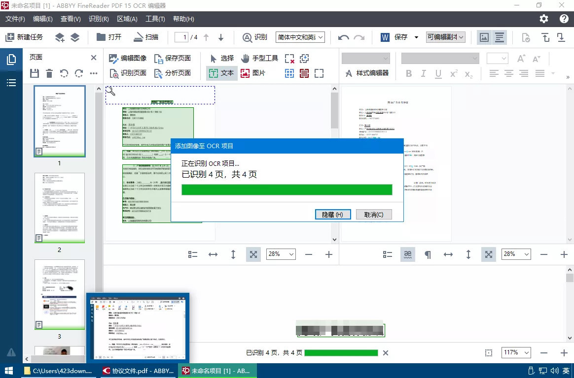This screenshot has width=574, height=378.
Task: Go to next page with down arrow
Action: (221, 37)
